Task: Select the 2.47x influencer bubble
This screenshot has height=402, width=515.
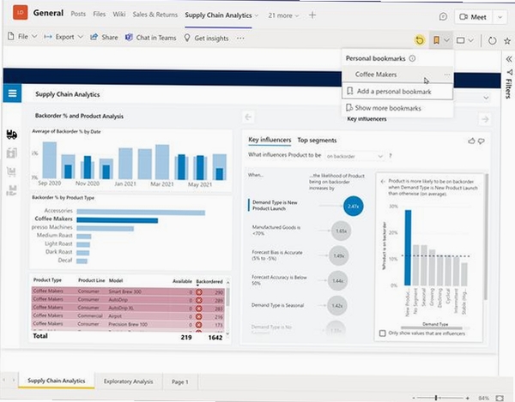Action: coord(353,207)
